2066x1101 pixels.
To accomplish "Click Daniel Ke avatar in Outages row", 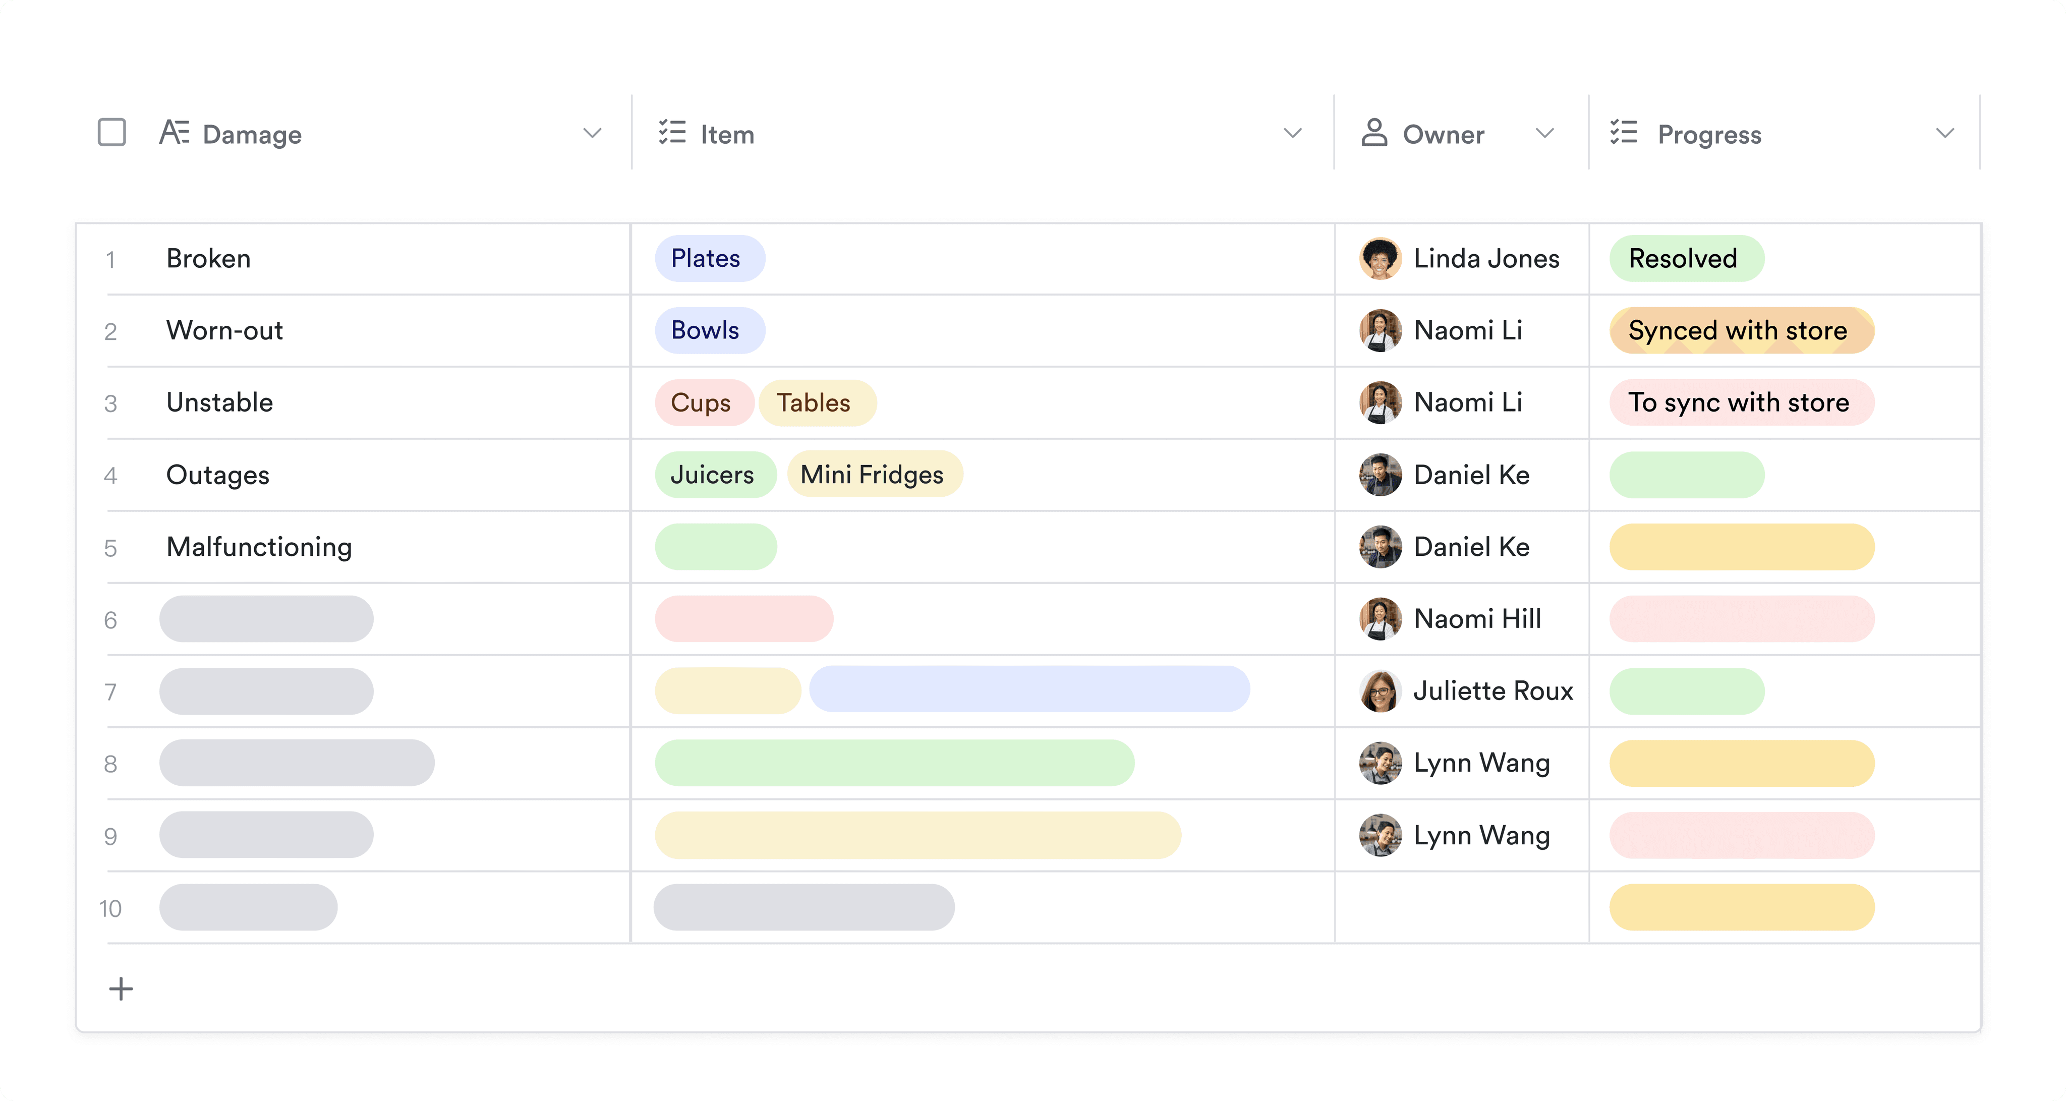I will pos(1380,475).
